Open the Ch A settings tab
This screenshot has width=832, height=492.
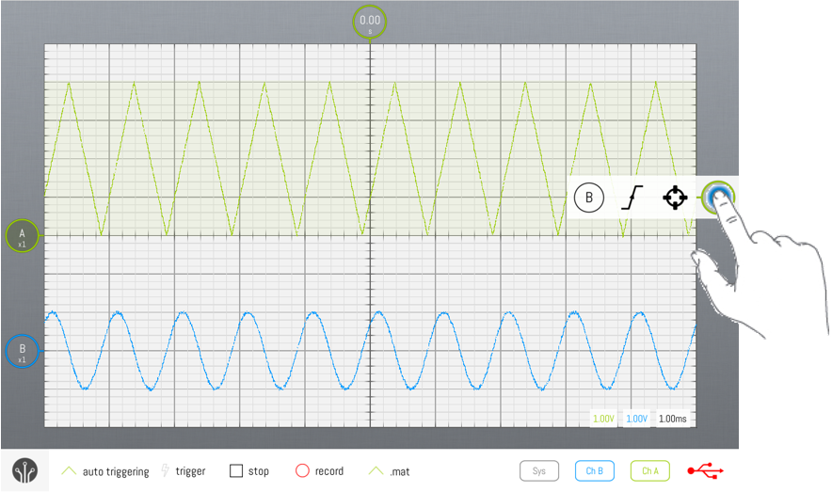tap(649, 471)
